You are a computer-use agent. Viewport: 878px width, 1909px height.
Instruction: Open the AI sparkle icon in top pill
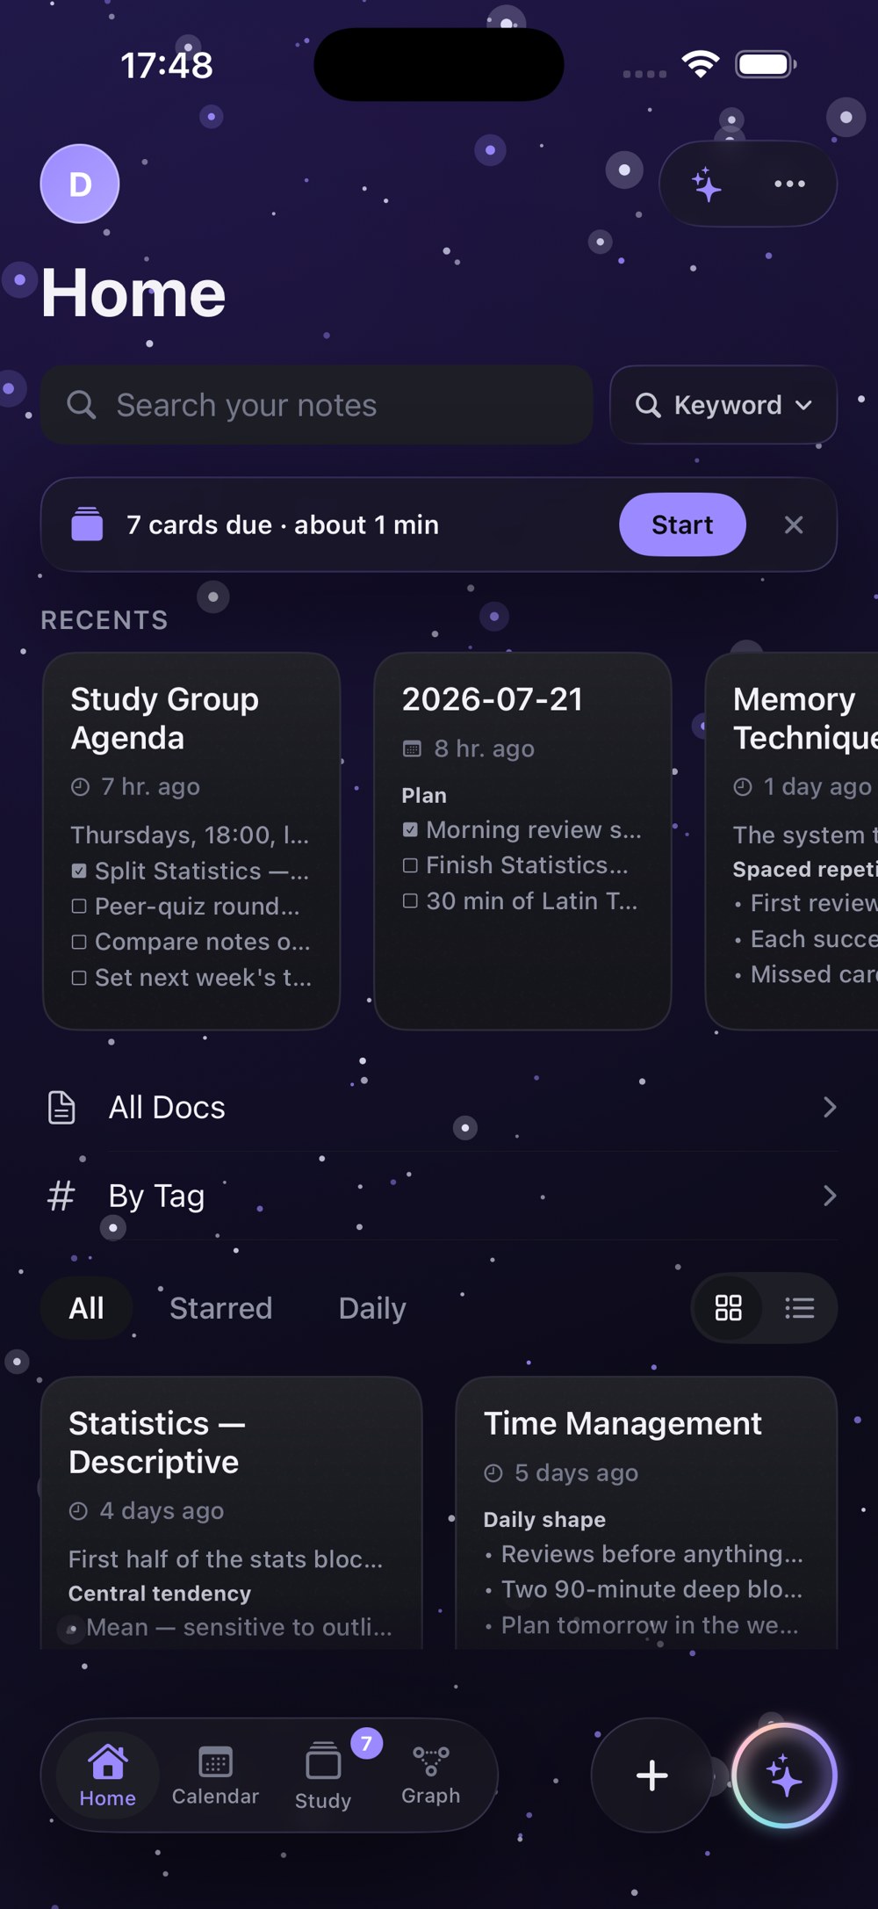(x=707, y=185)
